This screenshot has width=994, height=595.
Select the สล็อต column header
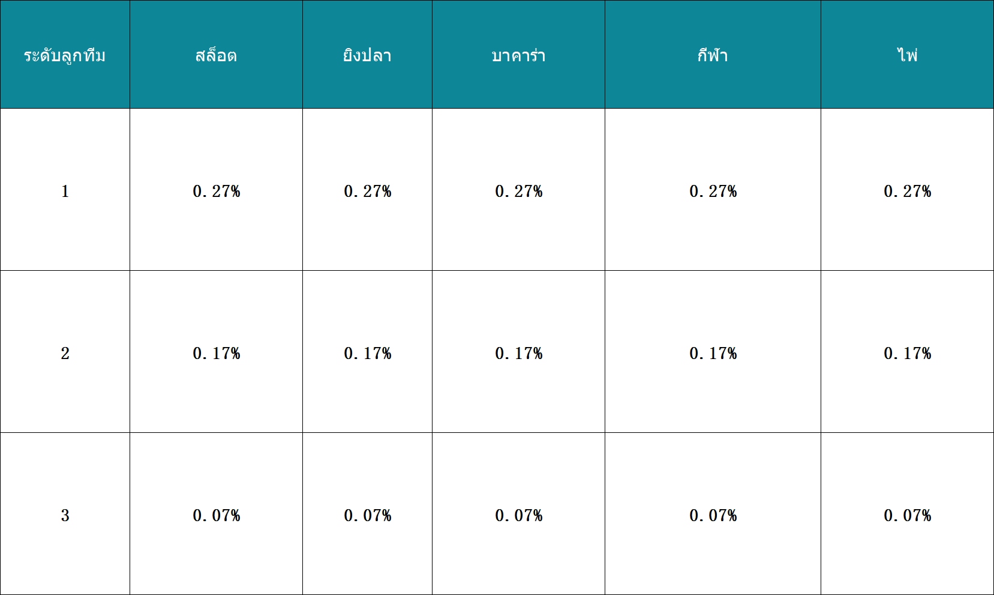216,55
